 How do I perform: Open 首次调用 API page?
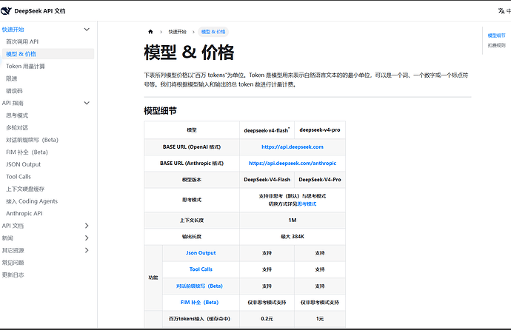(x=22, y=41)
